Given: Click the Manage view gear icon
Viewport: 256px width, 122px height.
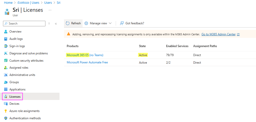Looking at the screenshot, I should click(x=86, y=23).
